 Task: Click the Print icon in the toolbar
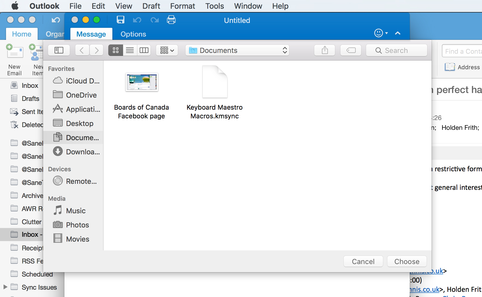171,20
